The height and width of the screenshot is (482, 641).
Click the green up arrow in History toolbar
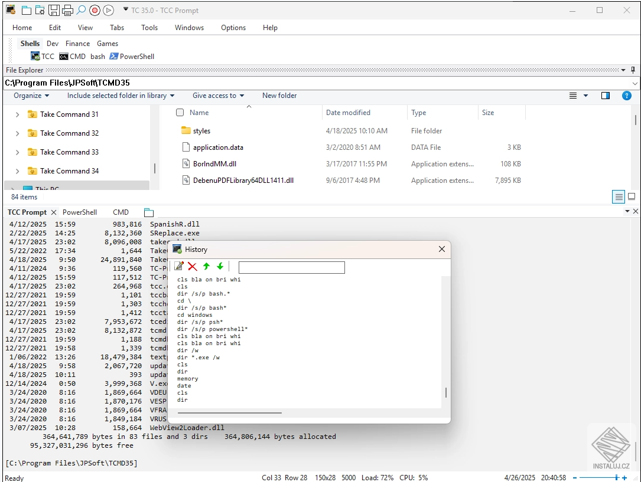[x=206, y=267]
